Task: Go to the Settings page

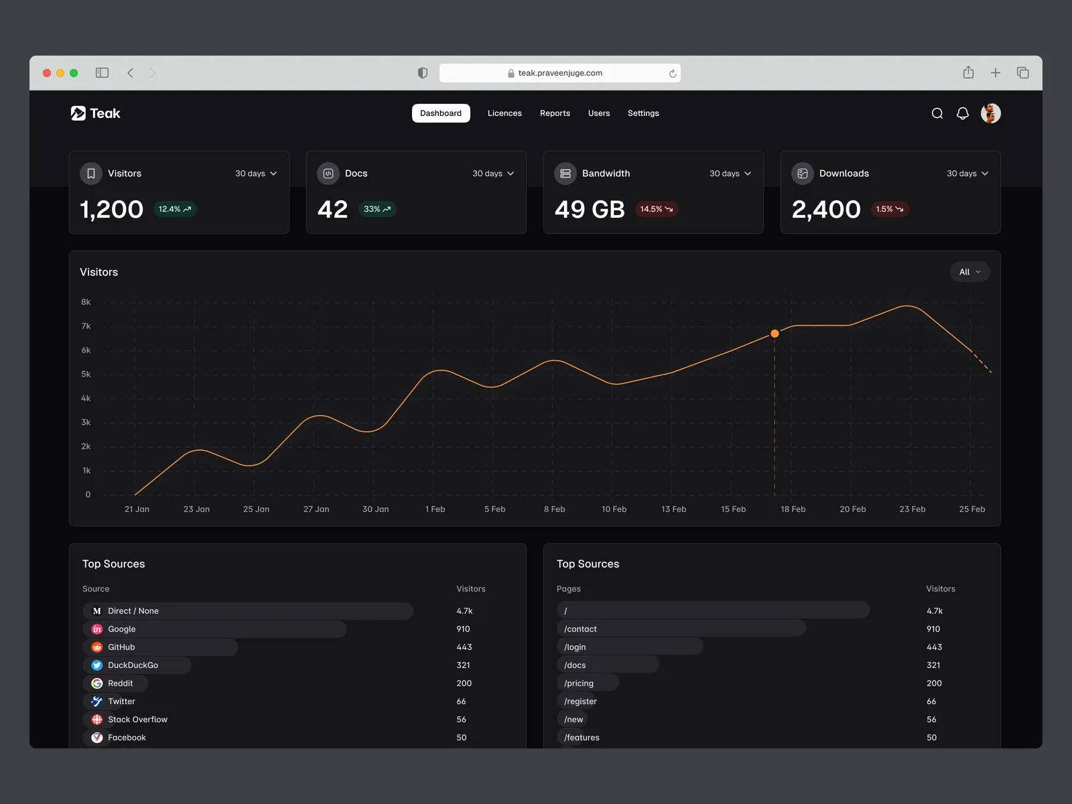Action: tap(643, 113)
